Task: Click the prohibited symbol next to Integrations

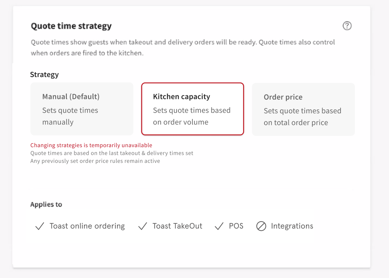Action: pos(261,226)
